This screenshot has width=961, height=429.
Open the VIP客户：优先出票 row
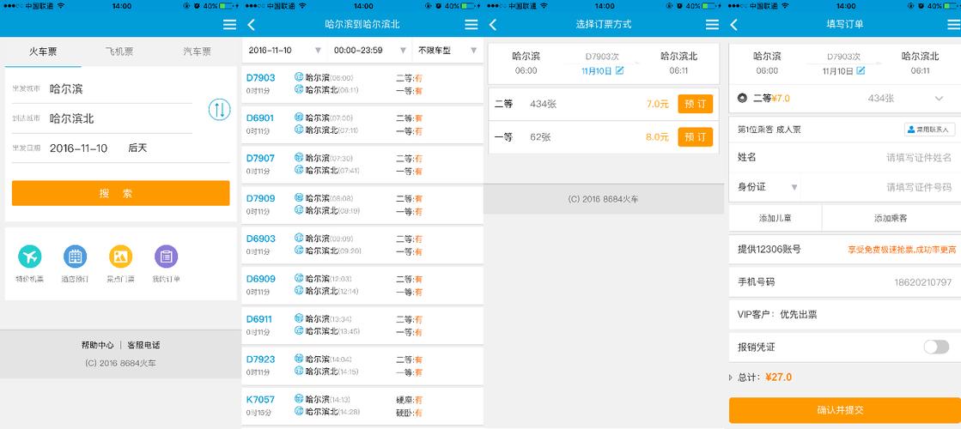844,315
